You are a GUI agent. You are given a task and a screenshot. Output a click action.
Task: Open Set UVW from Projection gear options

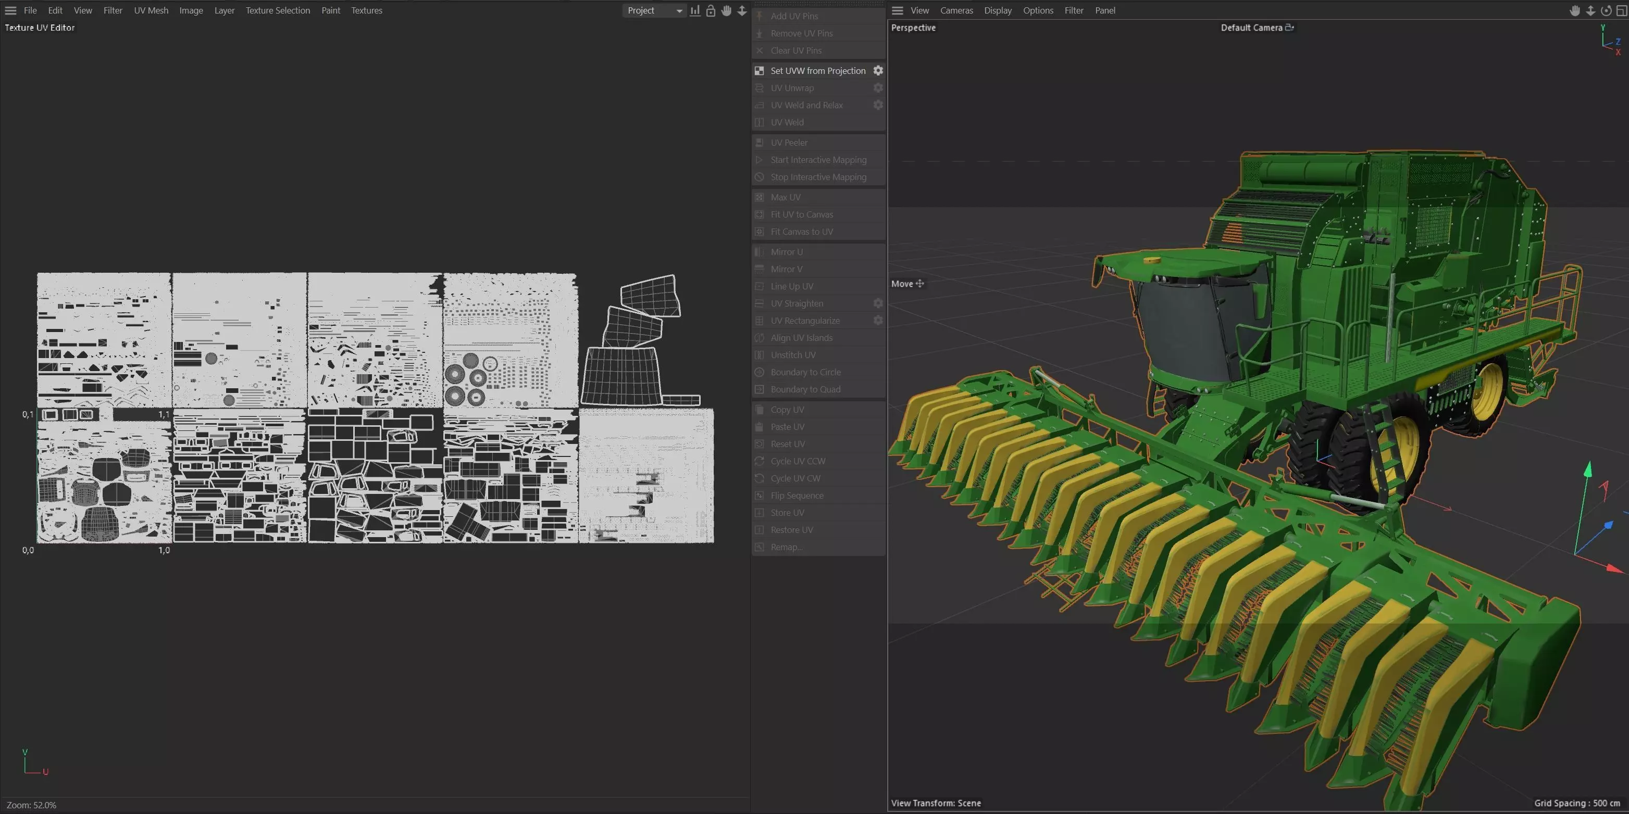878,70
